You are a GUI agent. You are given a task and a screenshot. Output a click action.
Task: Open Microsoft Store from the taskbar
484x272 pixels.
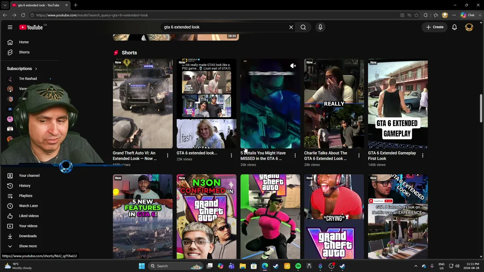pyautogui.click(x=254, y=266)
